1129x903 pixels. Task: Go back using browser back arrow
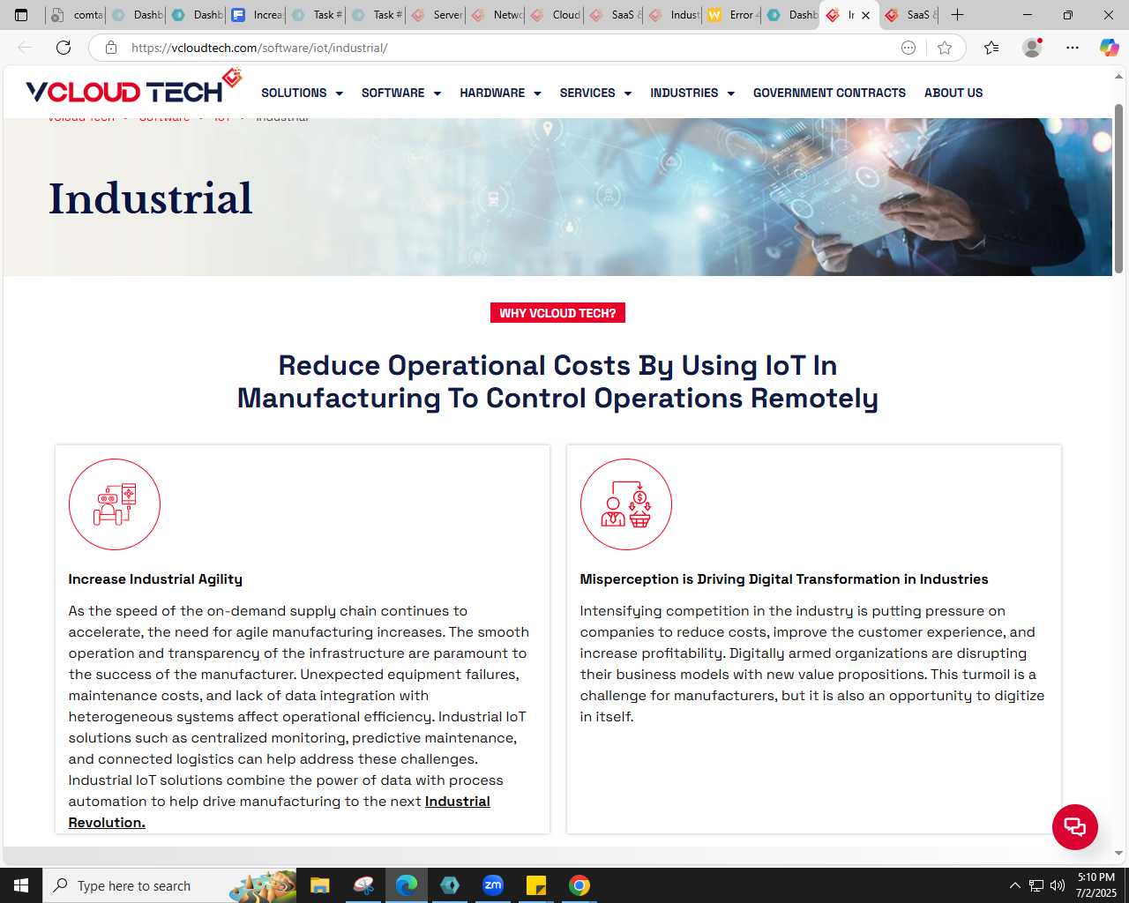click(25, 48)
